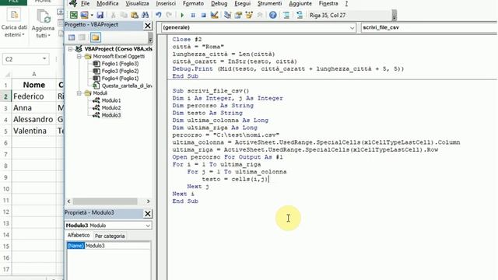Viewport: 498px width, 280px height.
Task: Open dropdown arrow beside Insert UserForm icon
Action: pos(92,15)
